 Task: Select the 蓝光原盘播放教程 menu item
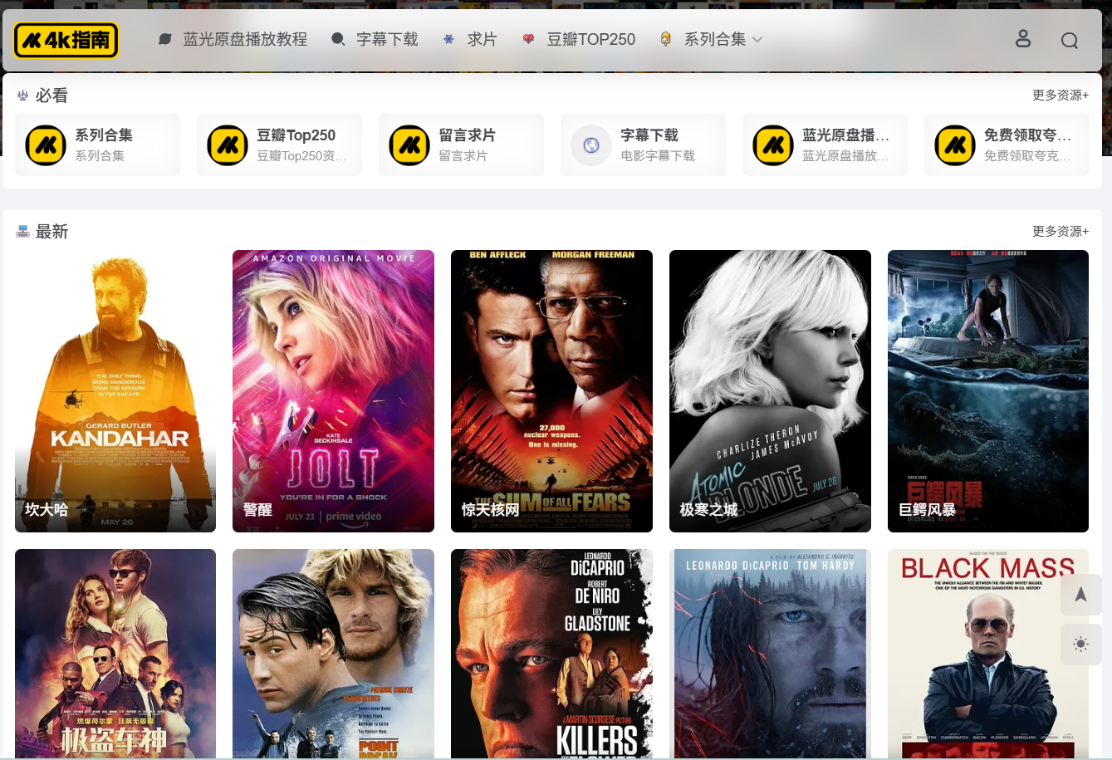244,39
